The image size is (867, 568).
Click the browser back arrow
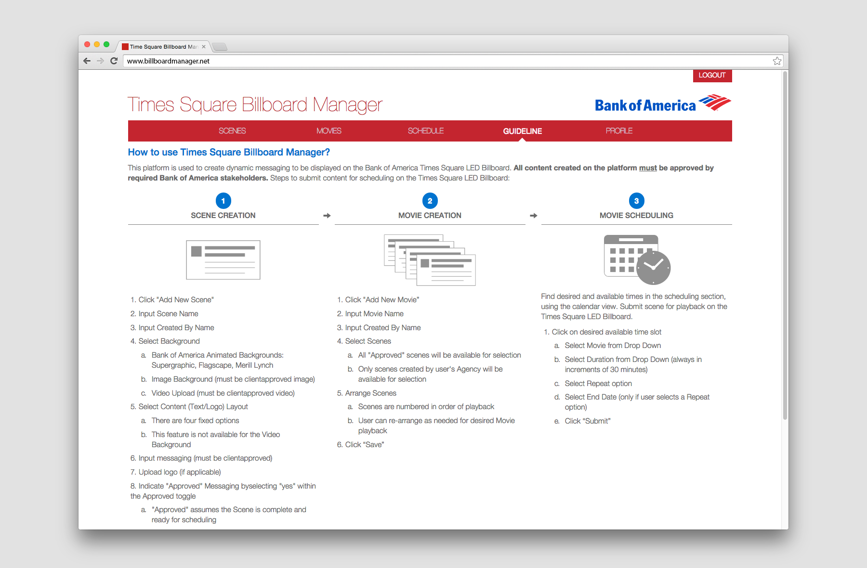[x=87, y=61]
